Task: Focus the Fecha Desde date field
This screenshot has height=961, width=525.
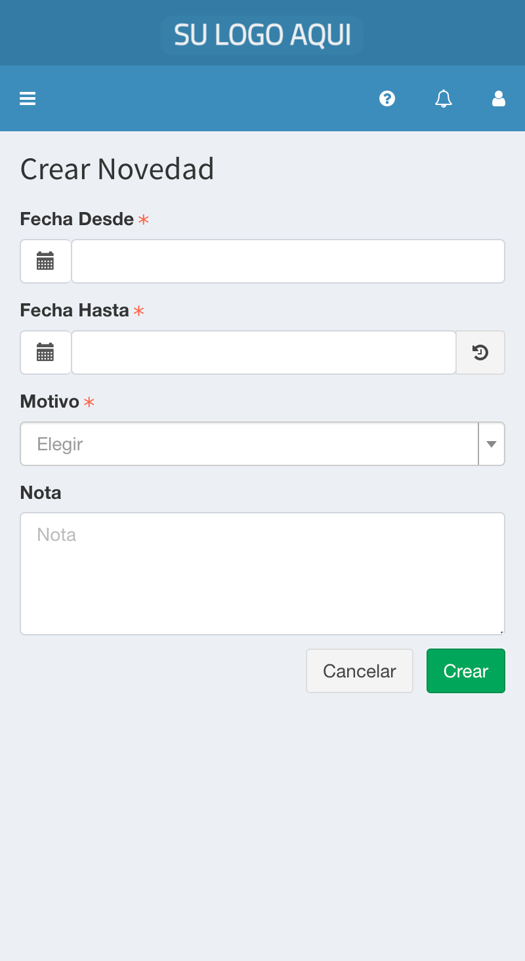Action: [x=287, y=261]
